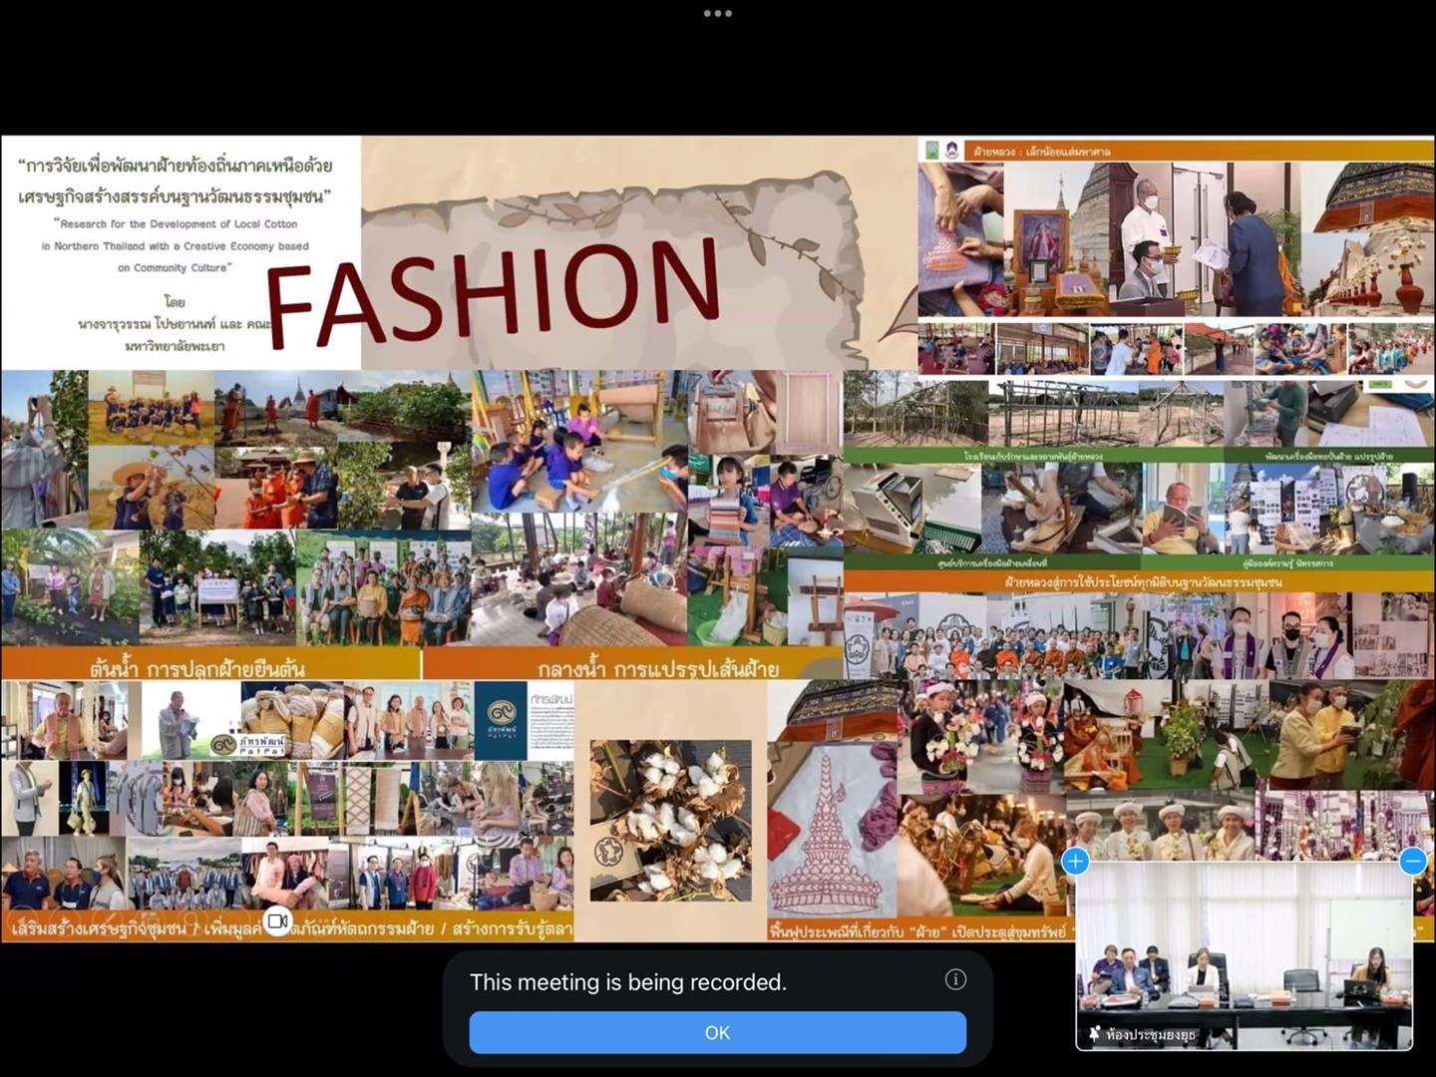
Task: Click the pin icon beside room name
Action: click(x=1094, y=1034)
